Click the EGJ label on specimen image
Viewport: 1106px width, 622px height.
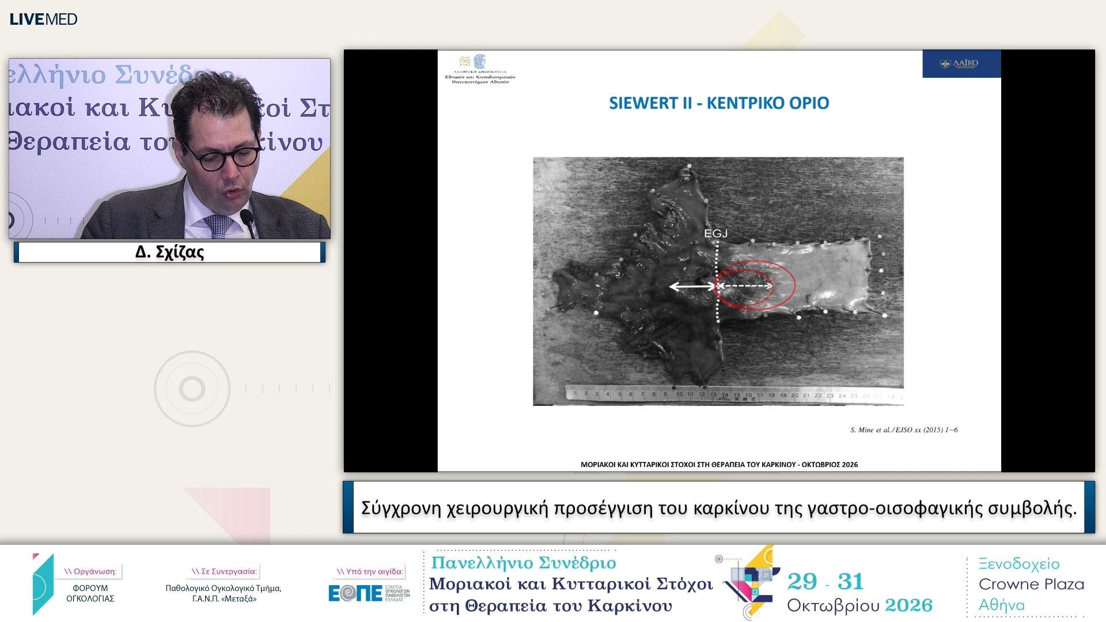click(x=716, y=233)
